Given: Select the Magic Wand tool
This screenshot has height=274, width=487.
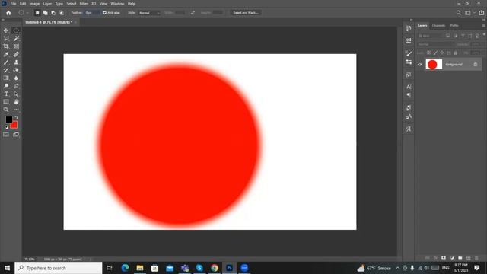Looking at the screenshot, I should (16, 39).
